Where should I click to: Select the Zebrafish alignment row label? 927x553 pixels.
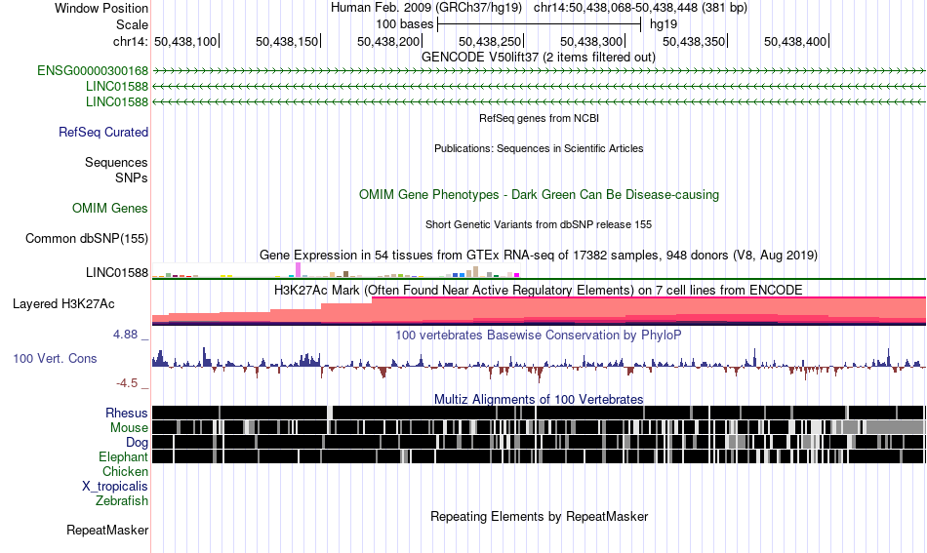pyautogui.click(x=122, y=500)
